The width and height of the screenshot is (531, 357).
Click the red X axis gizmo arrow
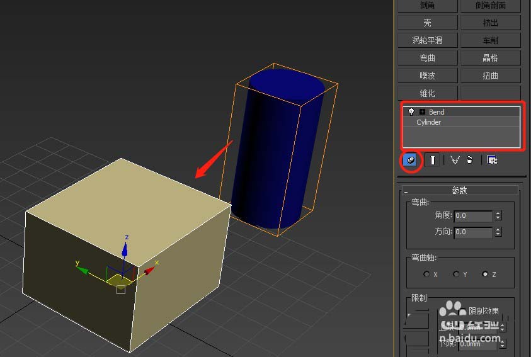point(150,270)
